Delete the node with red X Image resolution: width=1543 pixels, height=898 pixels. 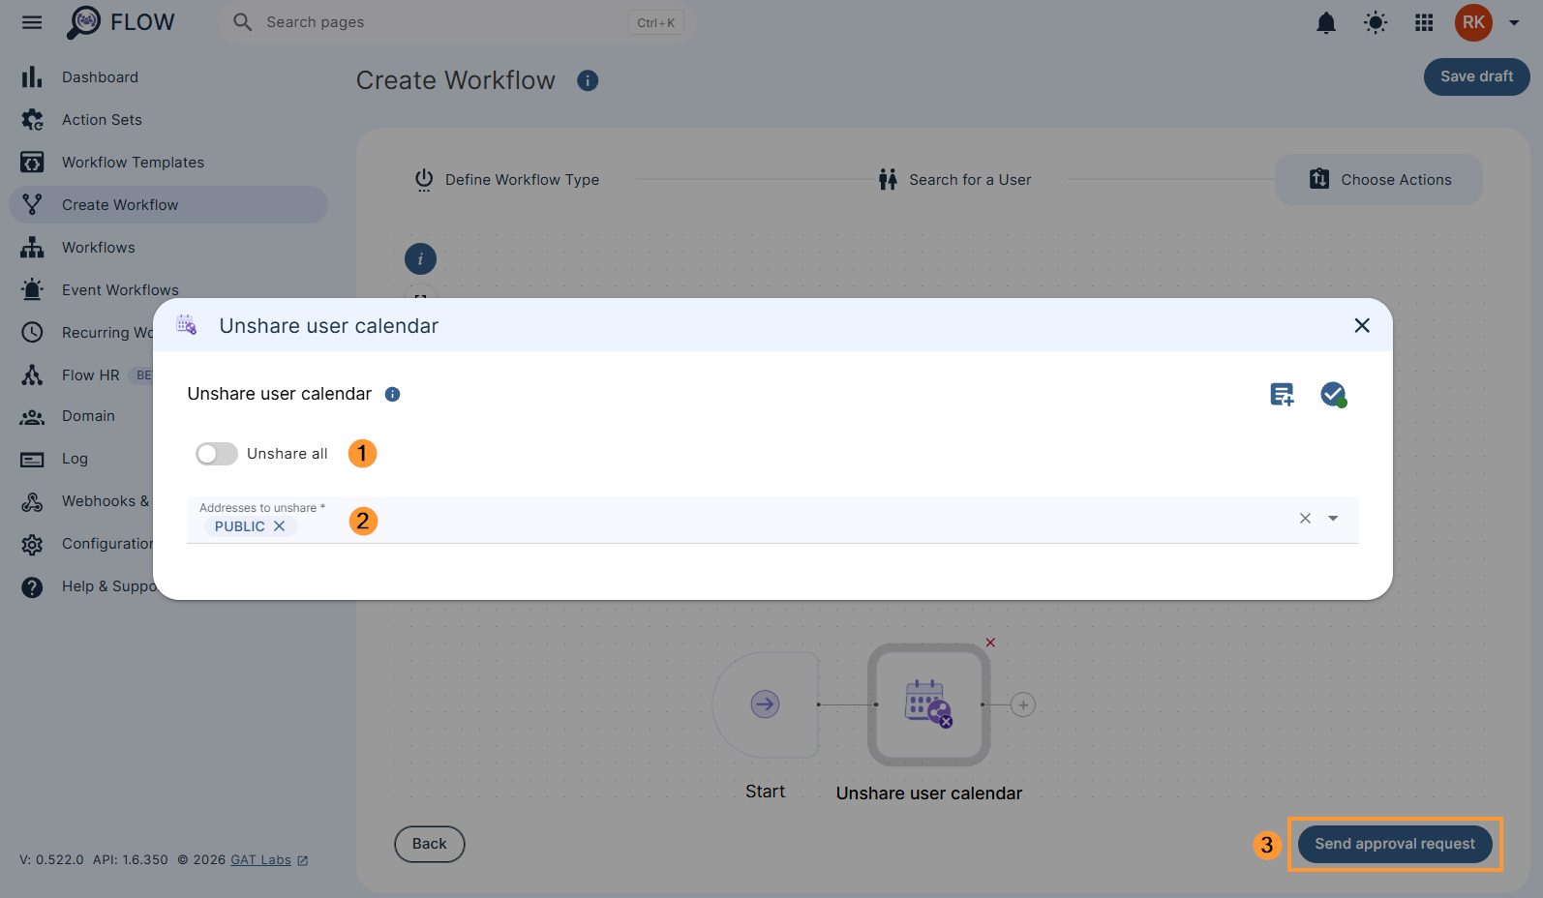tap(990, 643)
